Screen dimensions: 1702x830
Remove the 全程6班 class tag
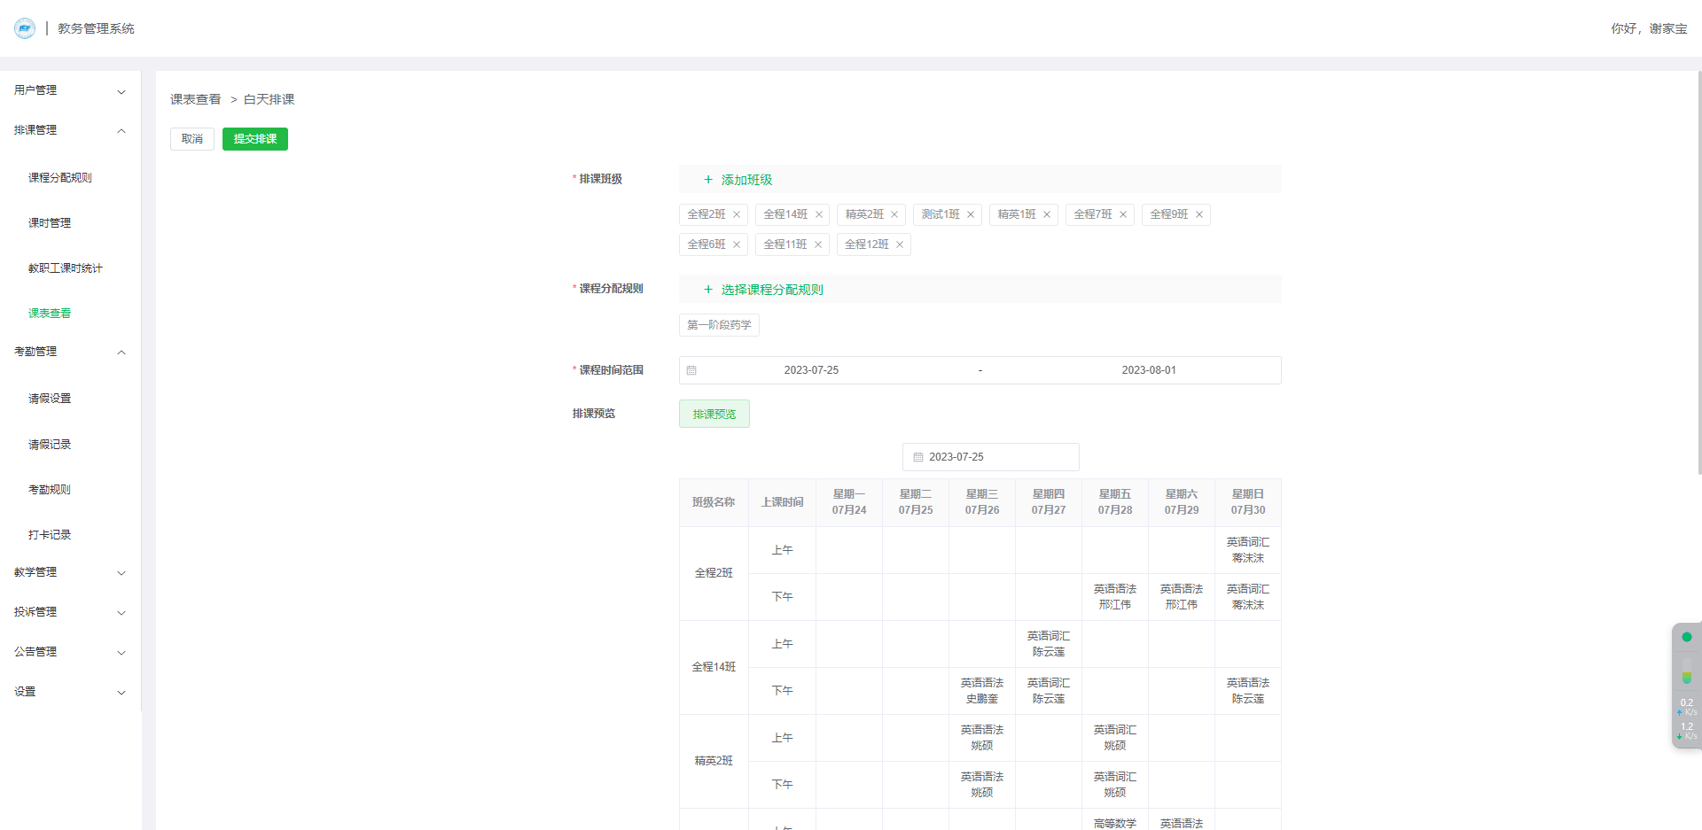pos(737,244)
